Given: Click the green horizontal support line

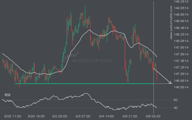Looking at the screenshot, I should [84, 84].
